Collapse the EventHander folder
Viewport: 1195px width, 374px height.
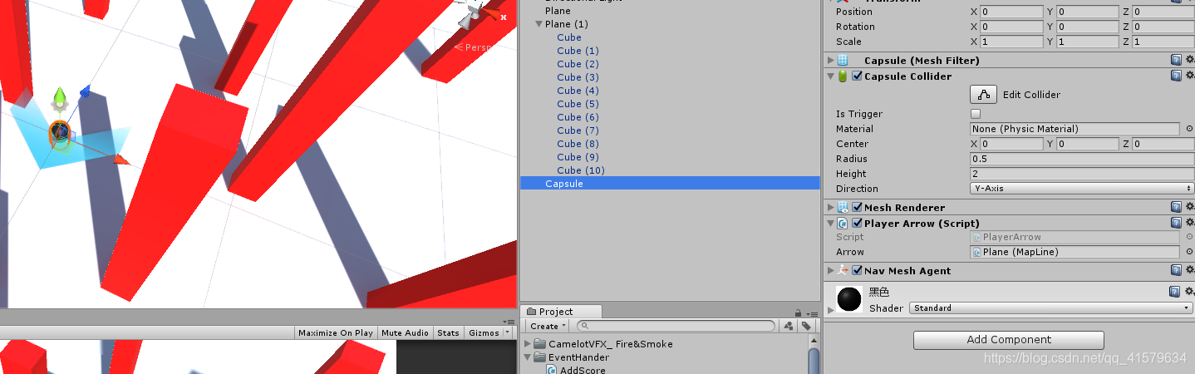528,357
